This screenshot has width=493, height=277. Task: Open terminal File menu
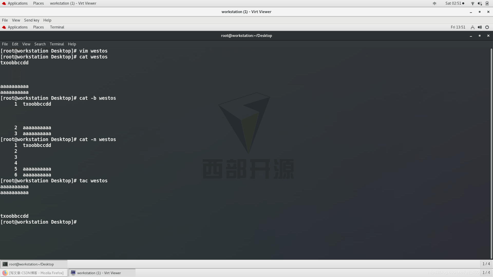pos(5,44)
